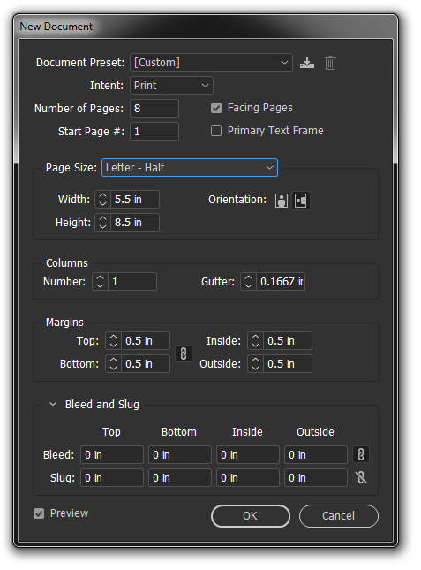421x570 pixels.
Task: Click the Cancel button
Action: [x=339, y=516]
